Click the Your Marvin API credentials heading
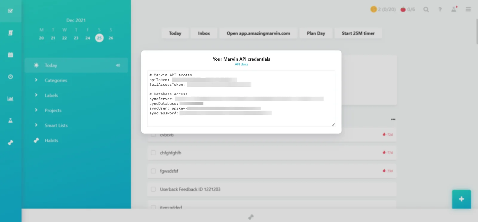478x222 pixels. click(x=241, y=59)
